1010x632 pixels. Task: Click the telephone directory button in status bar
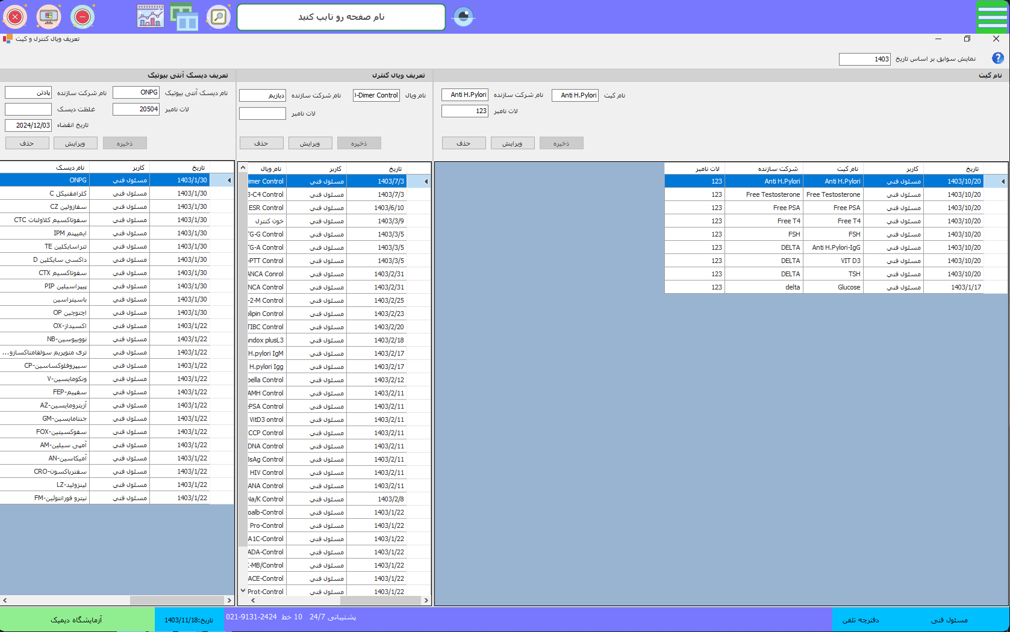(x=861, y=619)
